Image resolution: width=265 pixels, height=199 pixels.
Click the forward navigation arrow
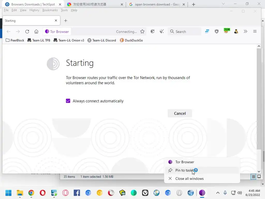click(x=18, y=31)
